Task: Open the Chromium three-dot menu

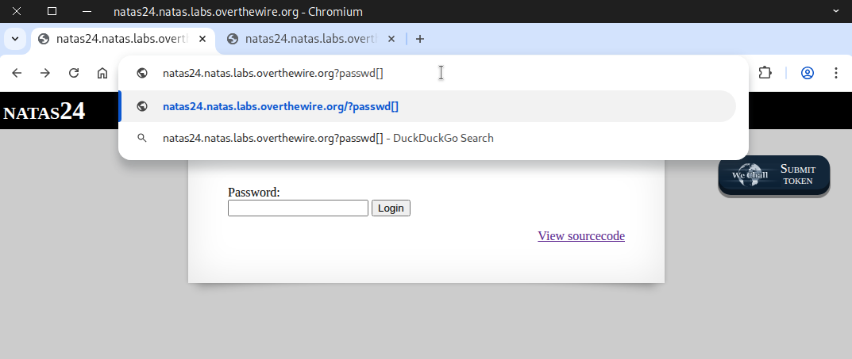Action: coord(835,73)
